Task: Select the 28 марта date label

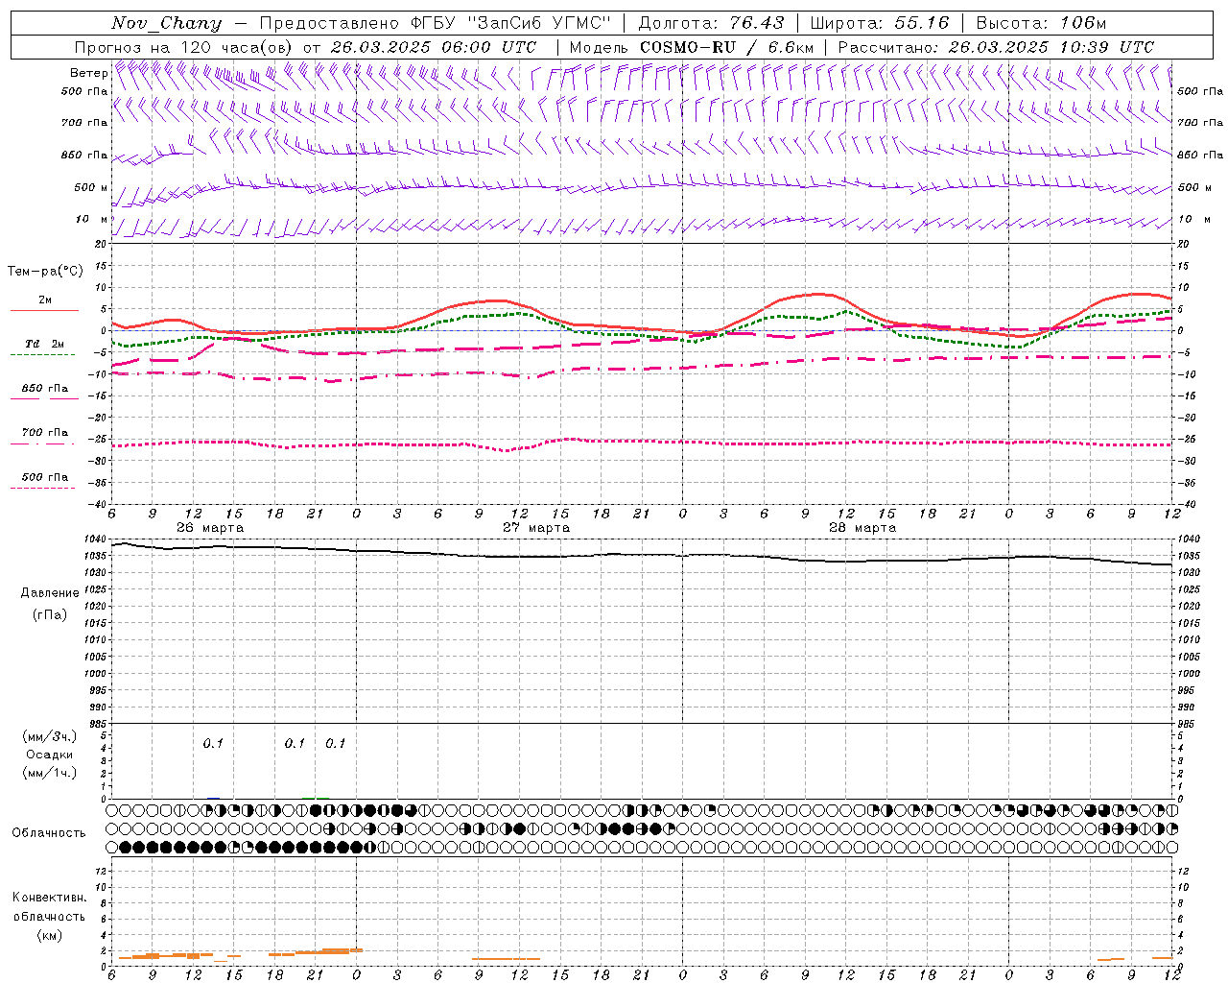Action: coord(862,528)
